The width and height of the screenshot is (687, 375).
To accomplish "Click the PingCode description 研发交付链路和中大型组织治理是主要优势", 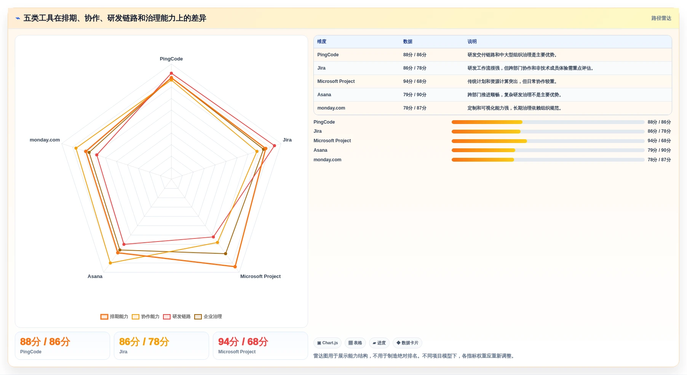I will pyautogui.click(x=513, y=55).
